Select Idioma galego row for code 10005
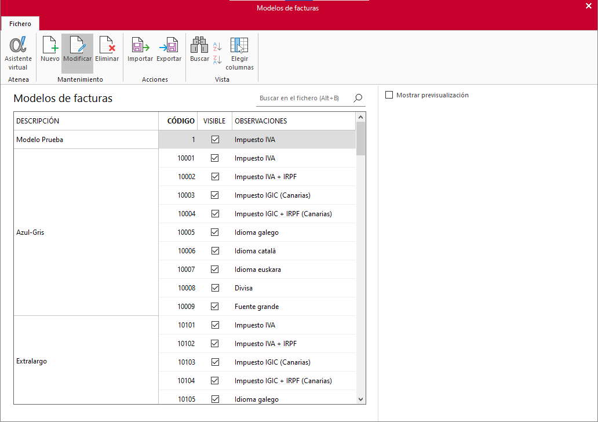 point(257,232)
